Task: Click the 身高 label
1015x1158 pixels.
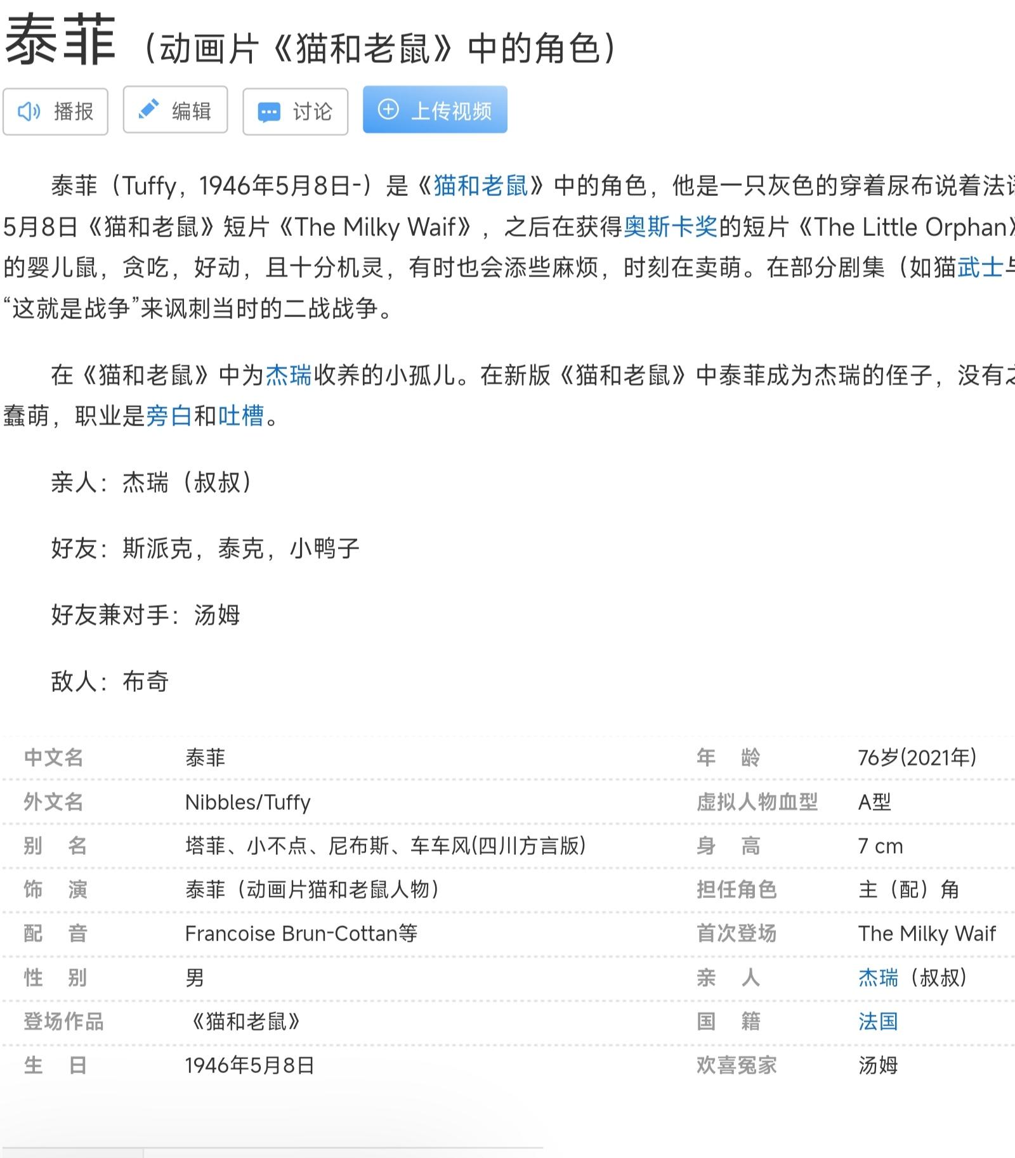Action: pos(728,845)
